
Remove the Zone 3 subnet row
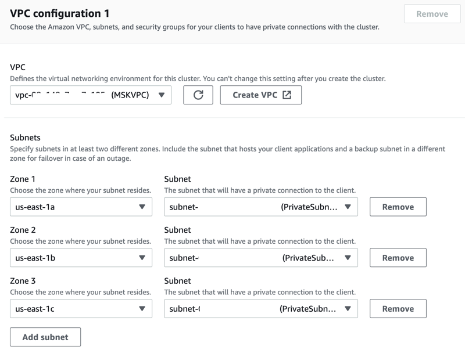tap(398, 309)
